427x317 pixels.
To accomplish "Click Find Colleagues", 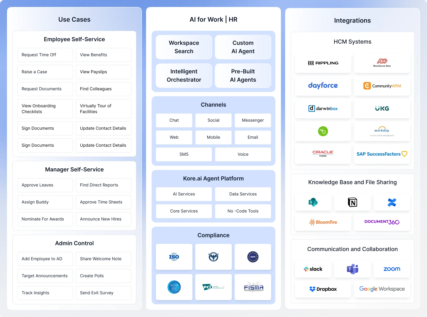I will tap(103, 89).
